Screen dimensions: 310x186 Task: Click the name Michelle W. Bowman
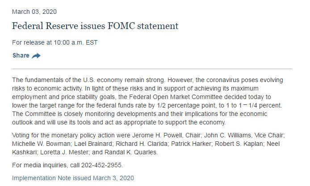point(38,144)
